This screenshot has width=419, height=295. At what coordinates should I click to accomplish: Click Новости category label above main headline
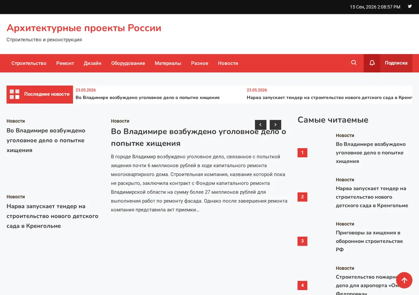(x=120, y=121)
